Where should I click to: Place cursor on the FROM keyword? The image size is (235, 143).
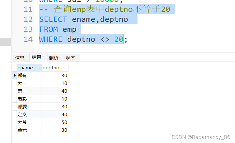tap(48, 29)
